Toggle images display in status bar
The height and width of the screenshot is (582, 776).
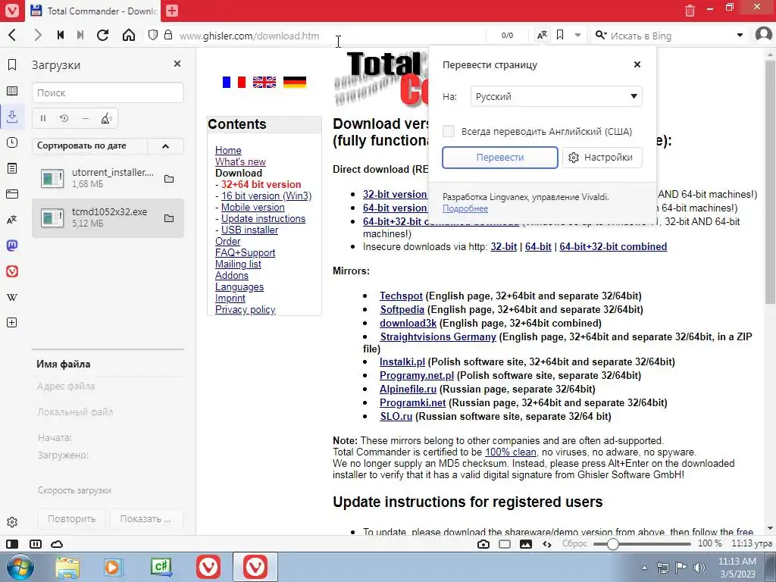pos(526,544)
